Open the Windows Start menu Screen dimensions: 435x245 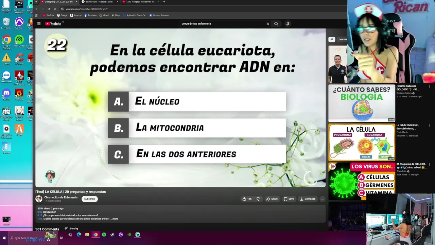(x=4, y=238)
